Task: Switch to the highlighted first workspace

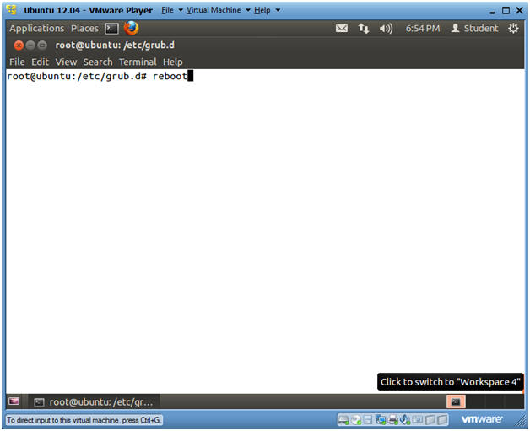Action: (456, 401)
